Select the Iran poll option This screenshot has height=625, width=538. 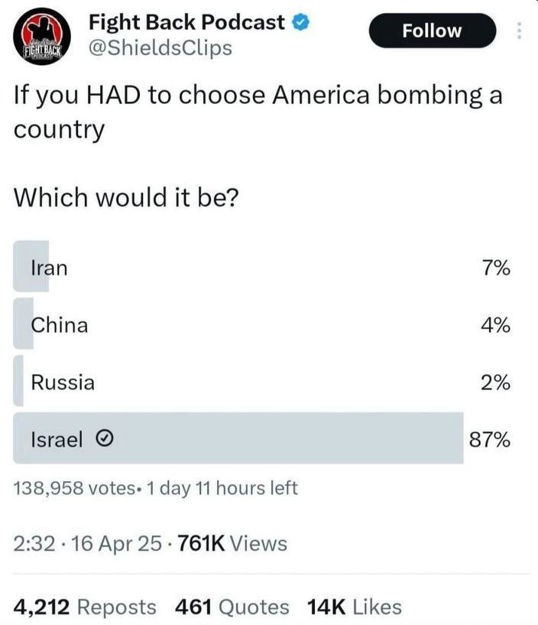[262, 267]
